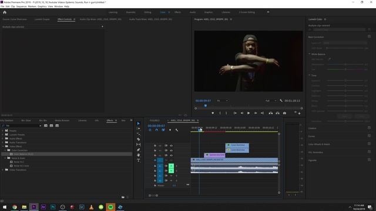The width and height of the screenshot is (376, 211).
Task: Clear the Effects panel search field
Action: [40, 125]
